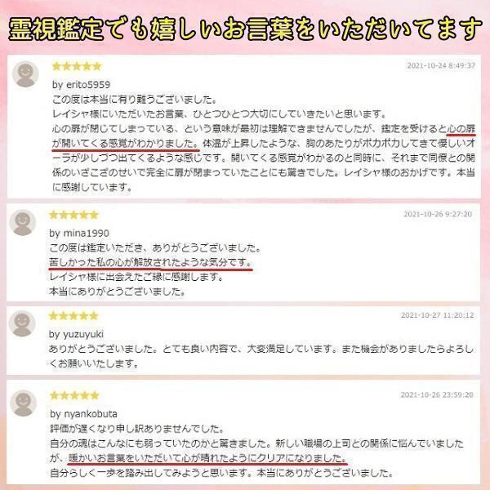Click the five-star rating on erito5959's review
This screenshot has height=490, width=490.
(x=77, y=66)
